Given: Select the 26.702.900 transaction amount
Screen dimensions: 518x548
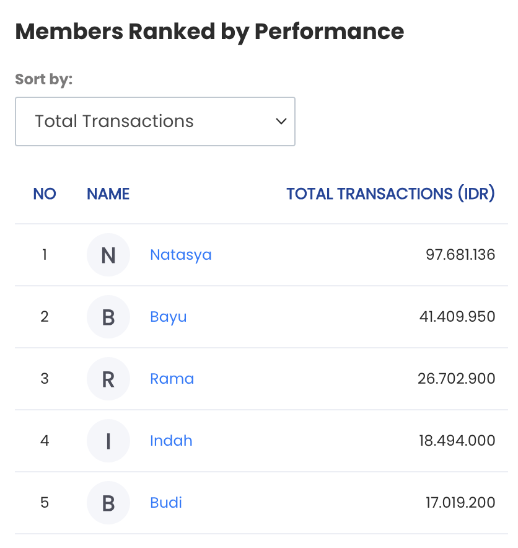Looking at the screenshot, I should pos(456,379).
